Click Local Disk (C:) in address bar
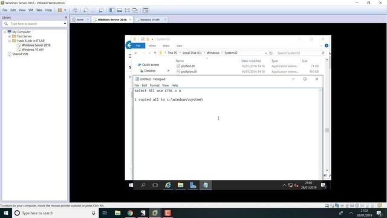Screen dimensions: 387x218 [192, 53]
